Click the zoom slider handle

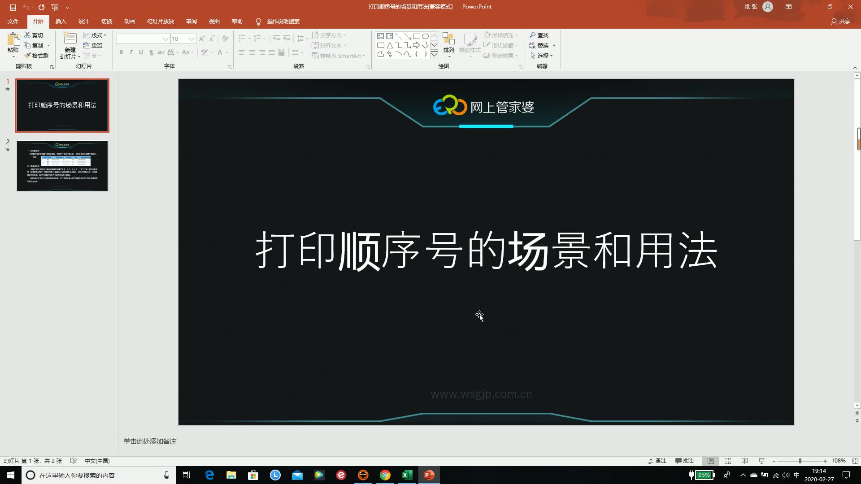800,461
